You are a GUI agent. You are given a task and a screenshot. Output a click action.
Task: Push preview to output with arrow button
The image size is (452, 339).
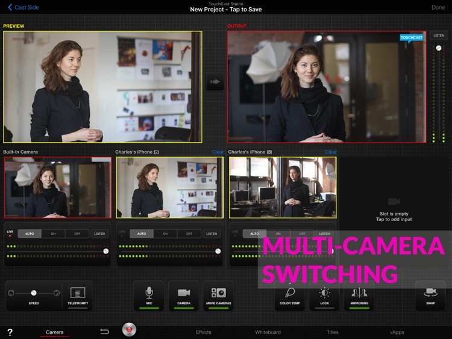pyautogui.click(x=215, y=82)
